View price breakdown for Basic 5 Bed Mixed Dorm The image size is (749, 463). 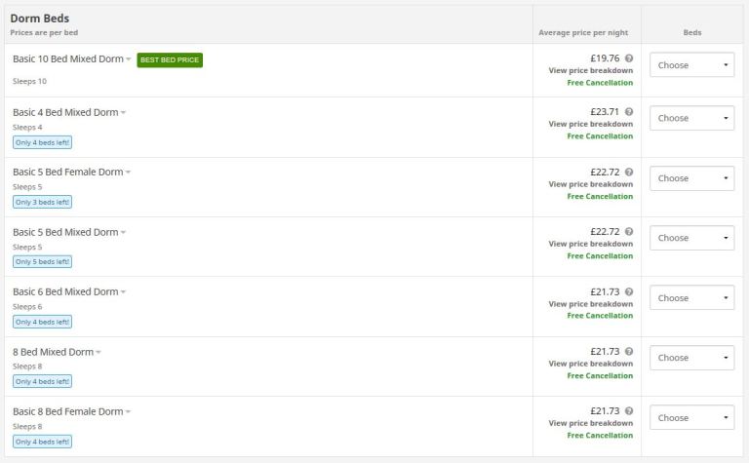click(x=590, y=244)
